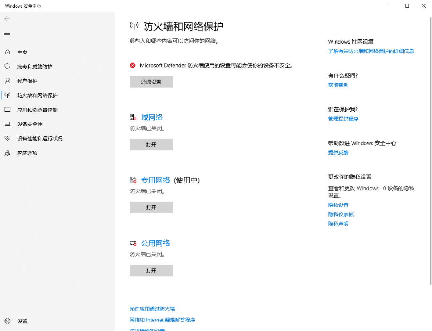Maximize the Windows 安全中心 window
The height and width of the screenshot is (331, 432).
tap(407, 6)
